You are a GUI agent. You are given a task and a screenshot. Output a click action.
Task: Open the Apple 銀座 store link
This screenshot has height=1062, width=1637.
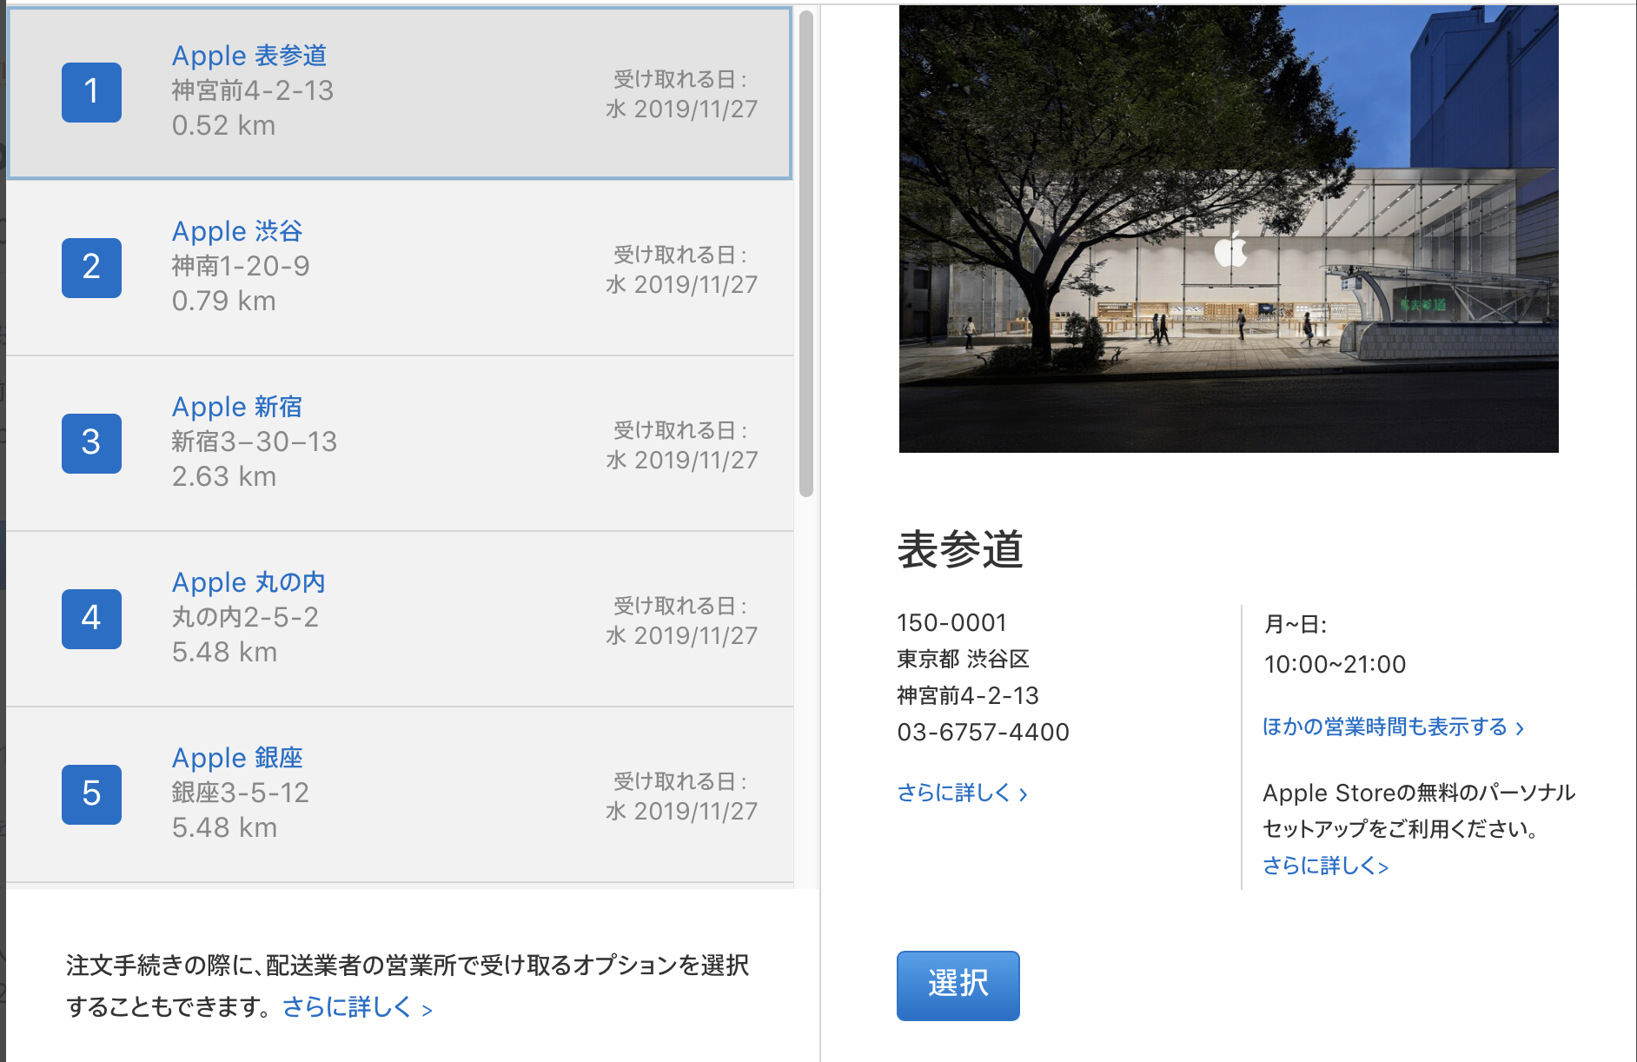click(236, 758)
